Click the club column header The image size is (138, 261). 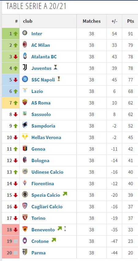click(28, 21)
